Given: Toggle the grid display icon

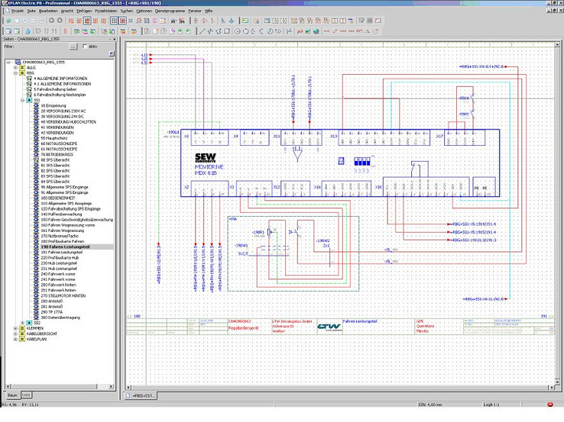Looking at the screenshot, I should [x=113, y=21].
